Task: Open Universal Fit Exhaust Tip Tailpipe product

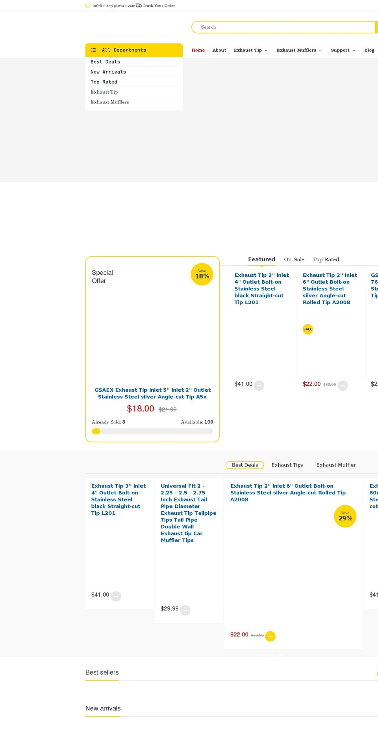Action: pos(188,513)
